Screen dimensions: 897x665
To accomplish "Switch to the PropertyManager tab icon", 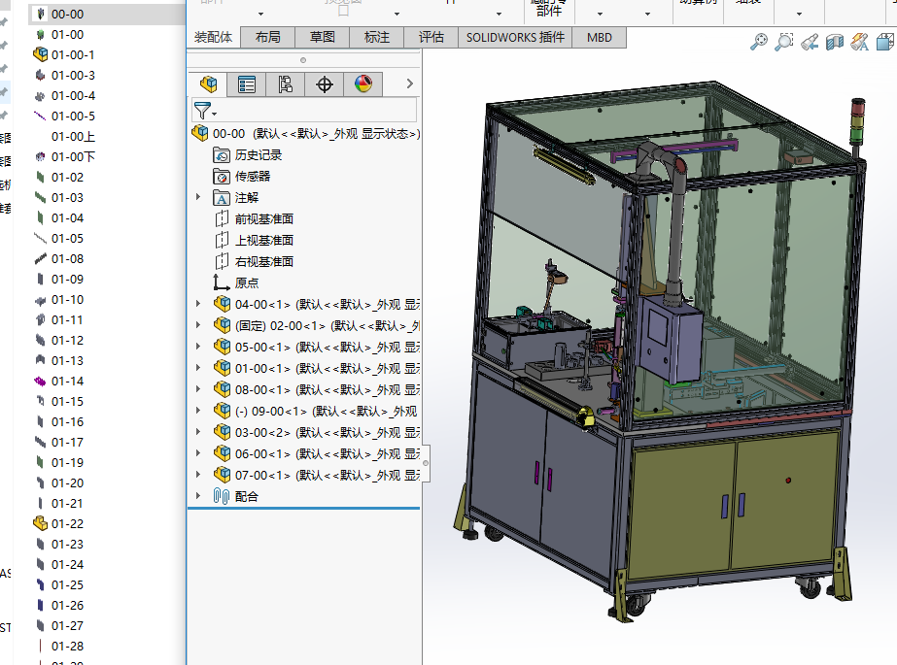I will coord(247,84).
